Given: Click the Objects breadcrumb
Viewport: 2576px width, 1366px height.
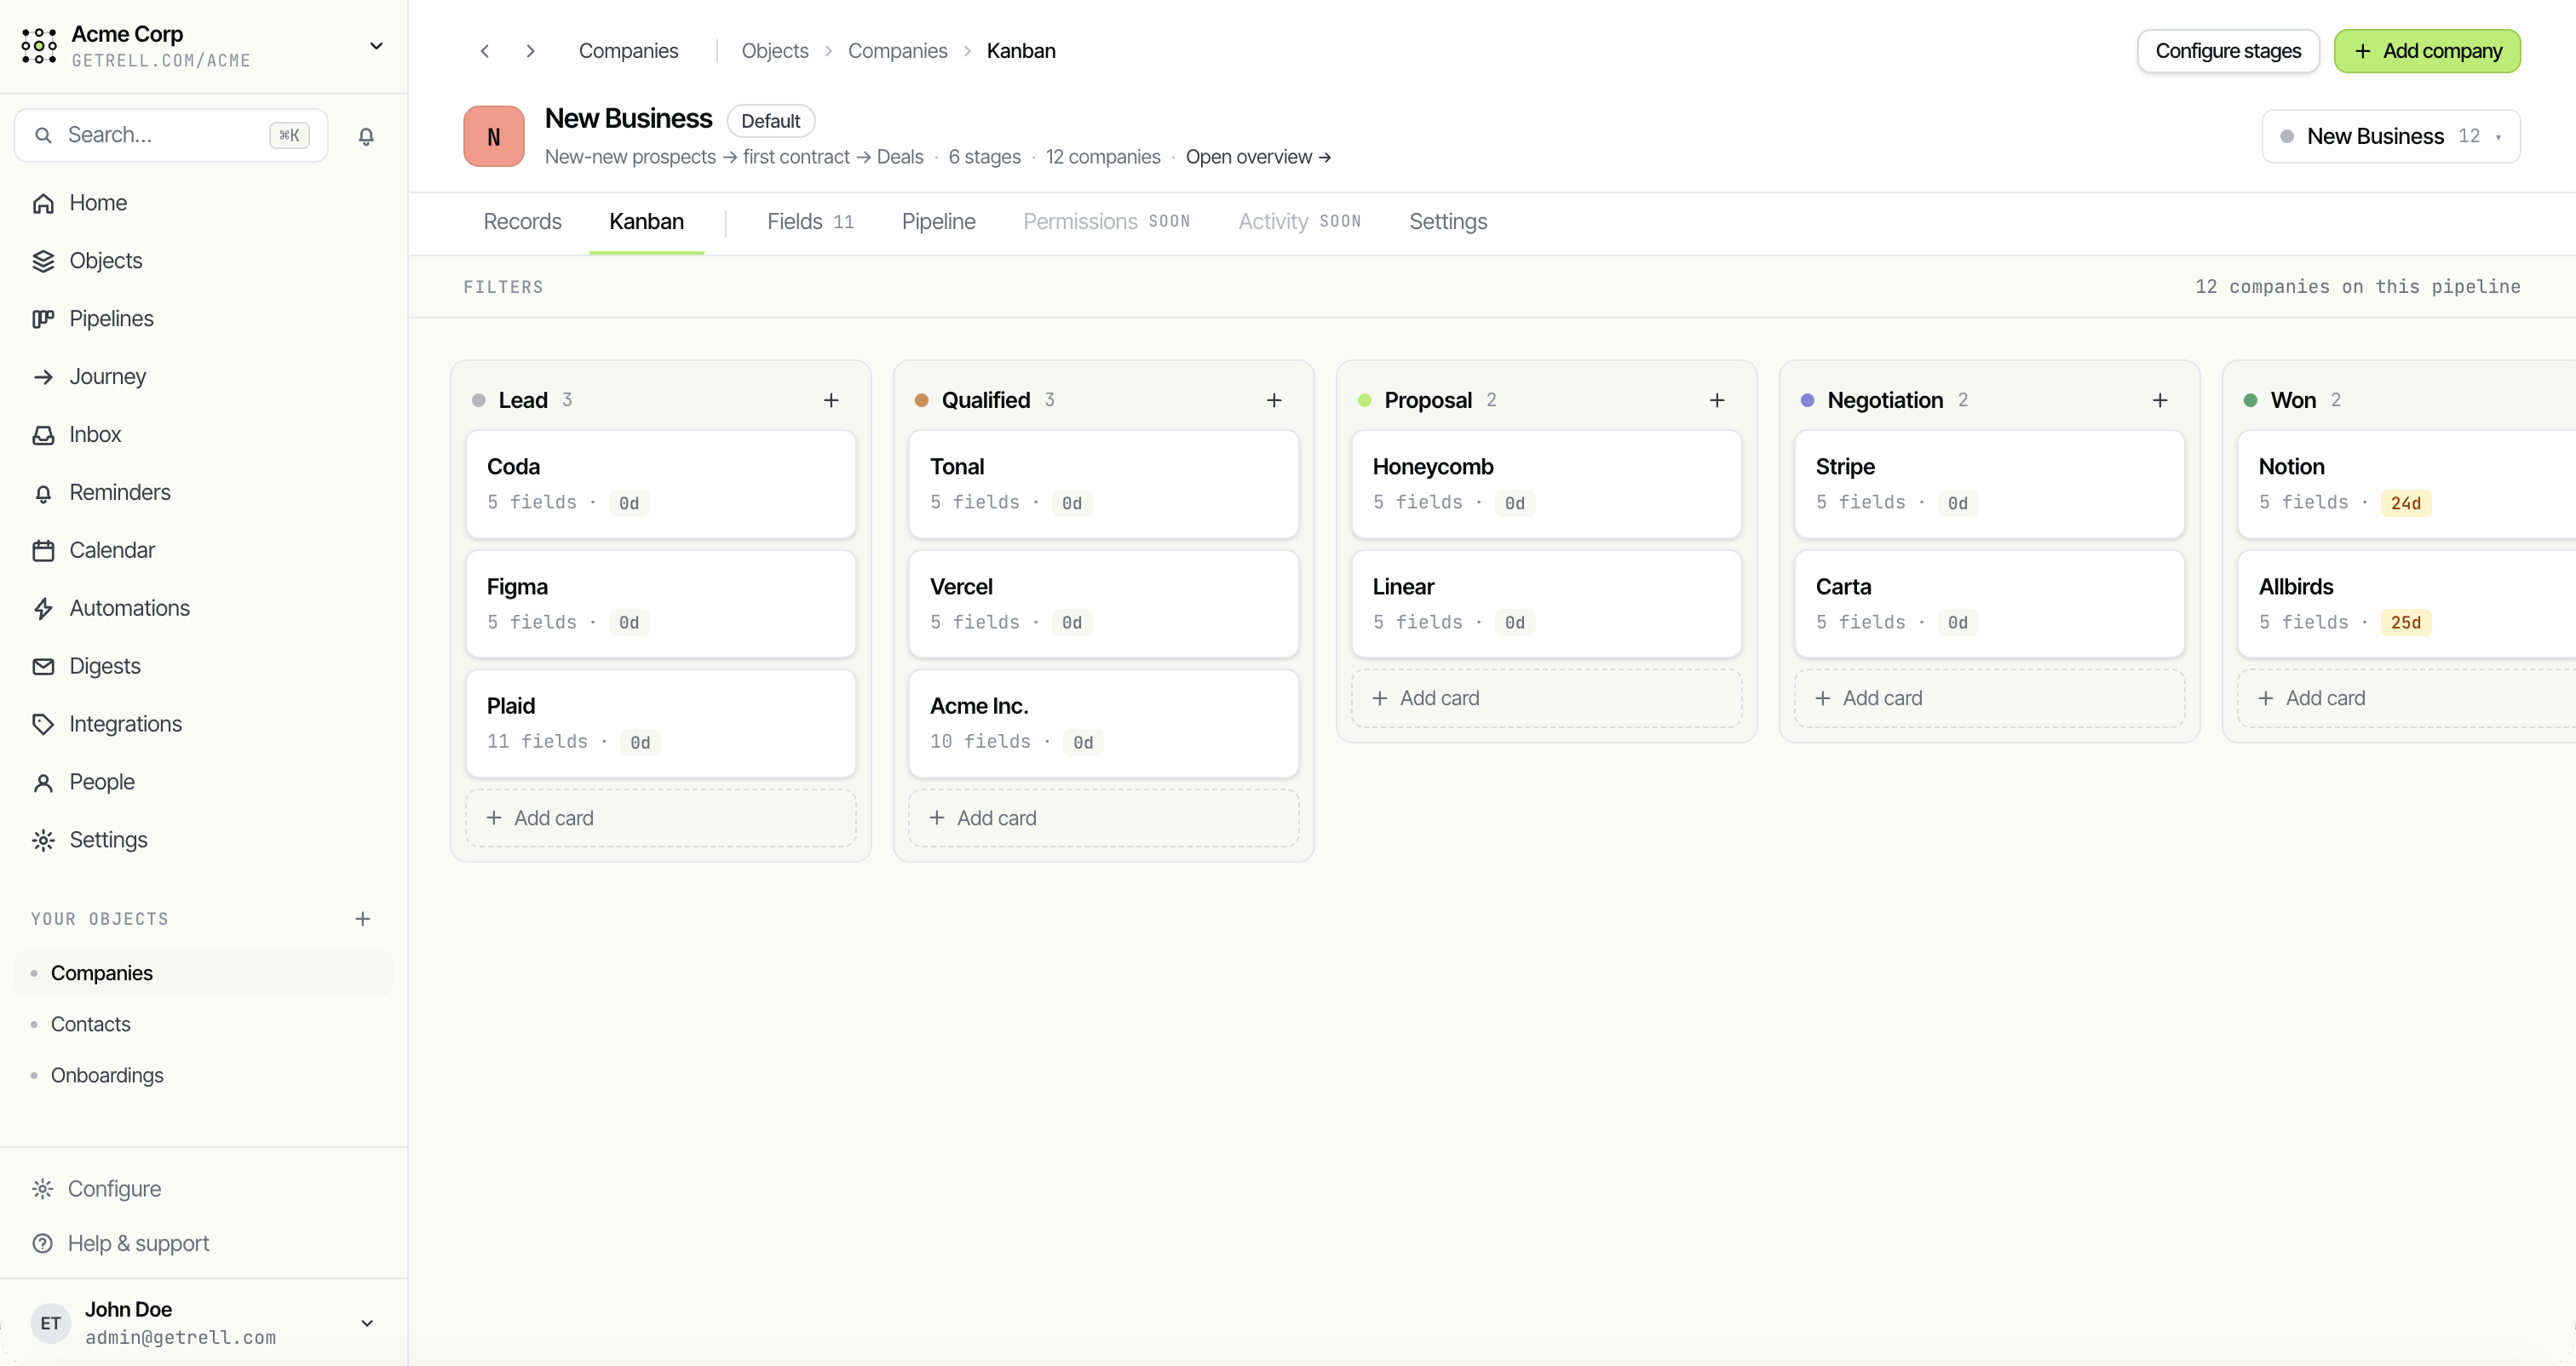Looking at the screenshot, I should tap(775, 51).
